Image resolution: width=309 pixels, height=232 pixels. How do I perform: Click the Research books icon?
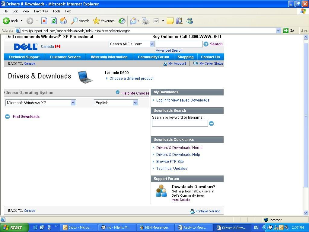click(x=179, y=21)
